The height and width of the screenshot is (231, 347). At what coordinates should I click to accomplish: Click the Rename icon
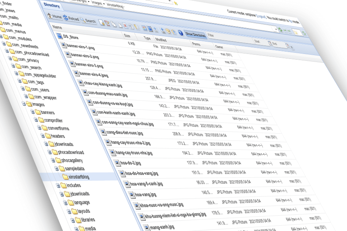(131, 26)
